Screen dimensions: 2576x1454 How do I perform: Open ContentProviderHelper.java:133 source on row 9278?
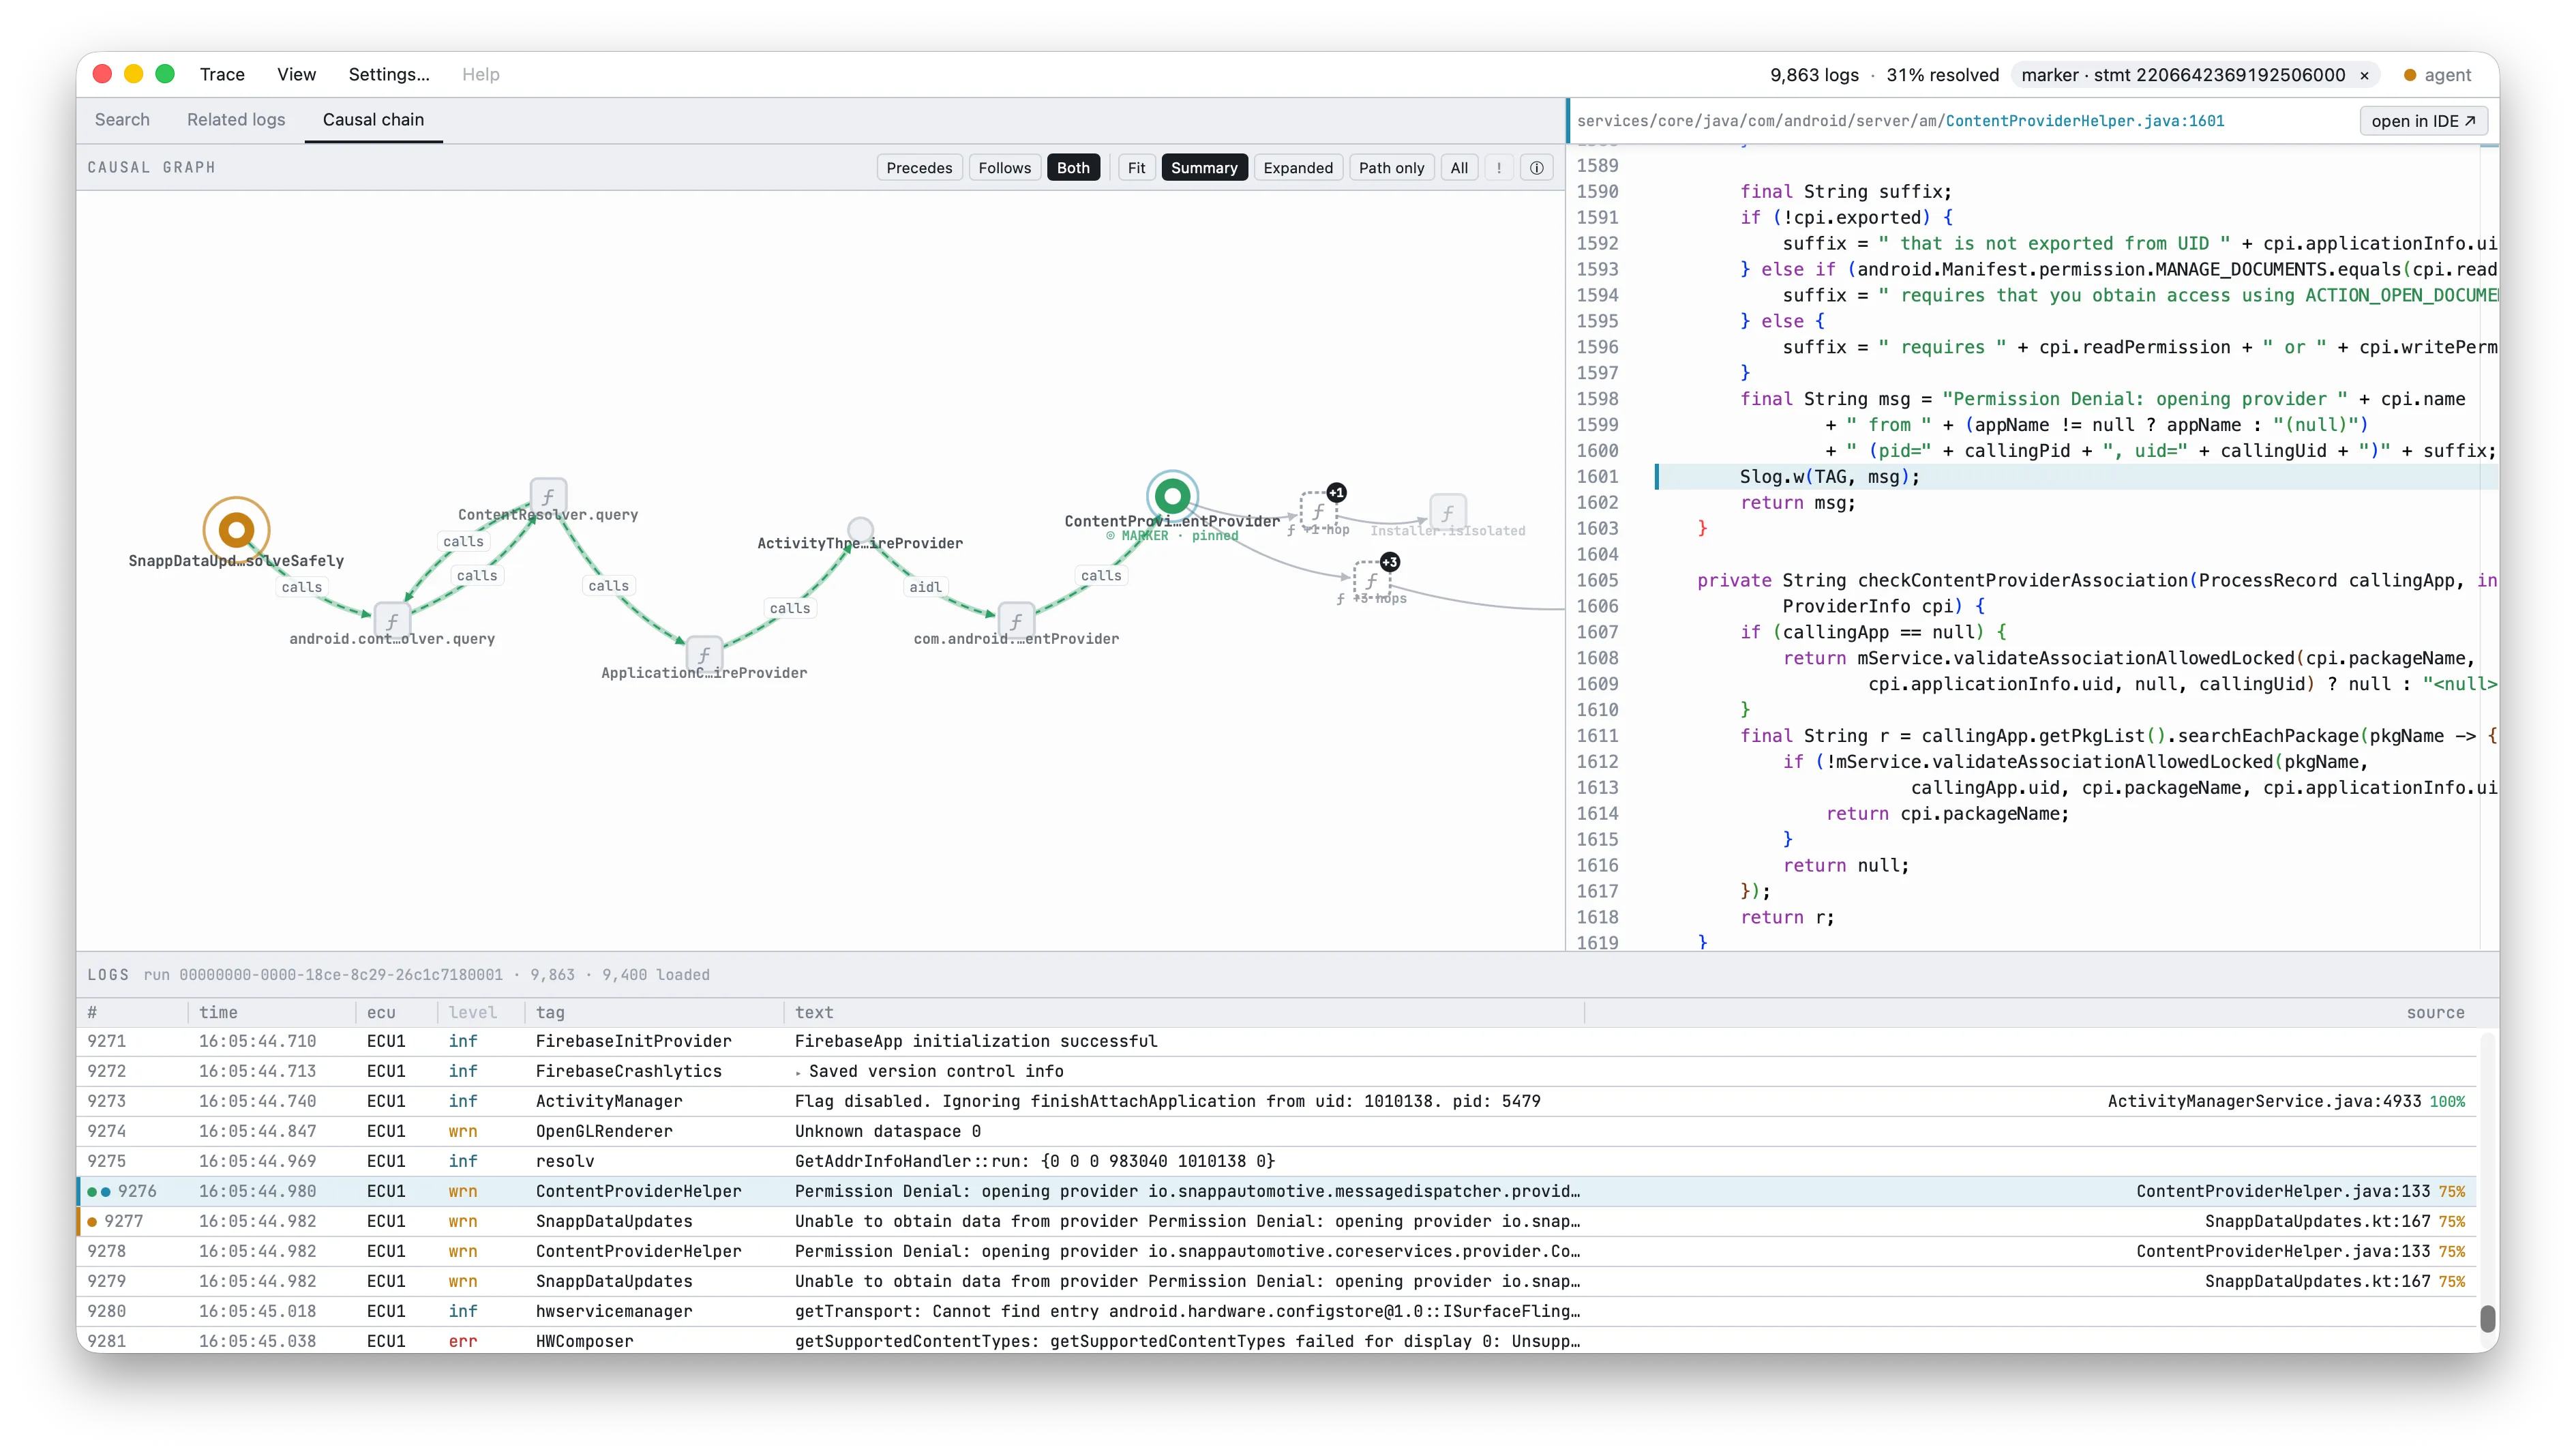pyautogui.click(x=2283, y=1251)
